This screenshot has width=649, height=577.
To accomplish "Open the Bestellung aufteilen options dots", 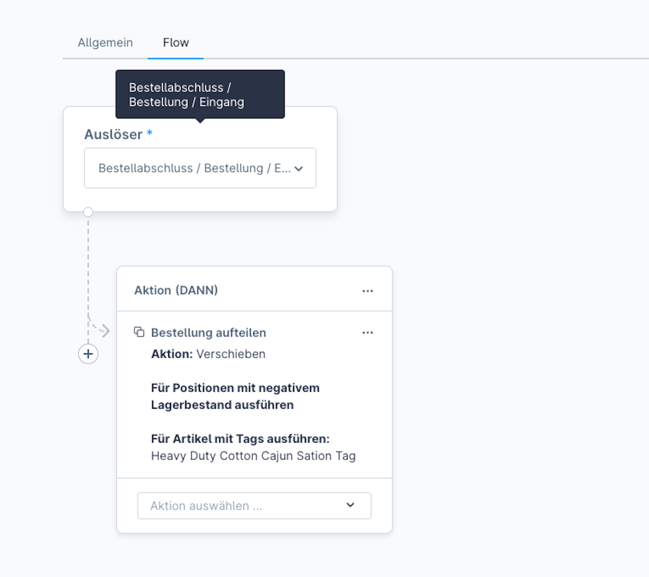I will [367, 333].
